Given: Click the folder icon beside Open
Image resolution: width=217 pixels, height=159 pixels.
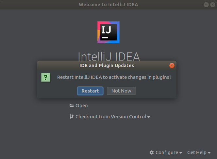Looking at the screenshot, I should (x=72, y=106).
